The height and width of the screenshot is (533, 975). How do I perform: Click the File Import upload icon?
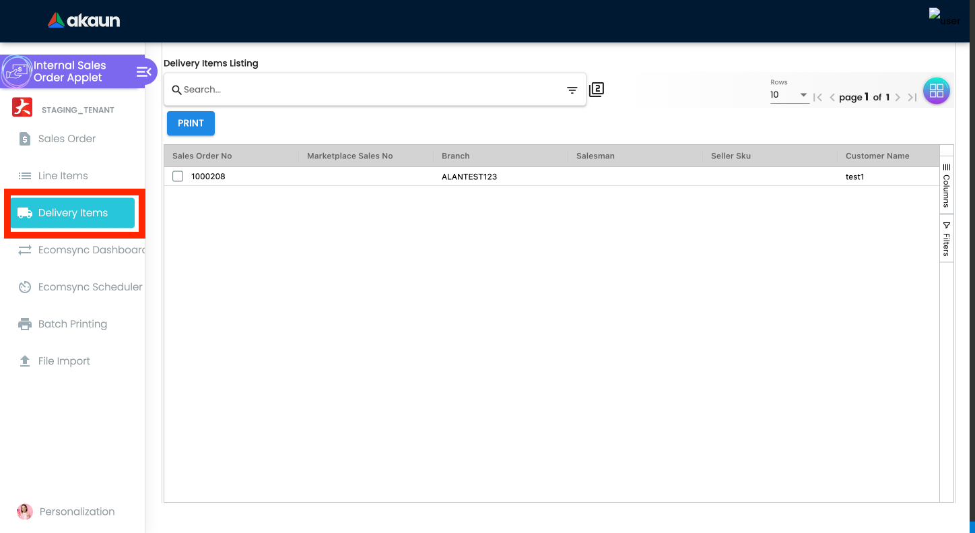(x=25, y=361)
